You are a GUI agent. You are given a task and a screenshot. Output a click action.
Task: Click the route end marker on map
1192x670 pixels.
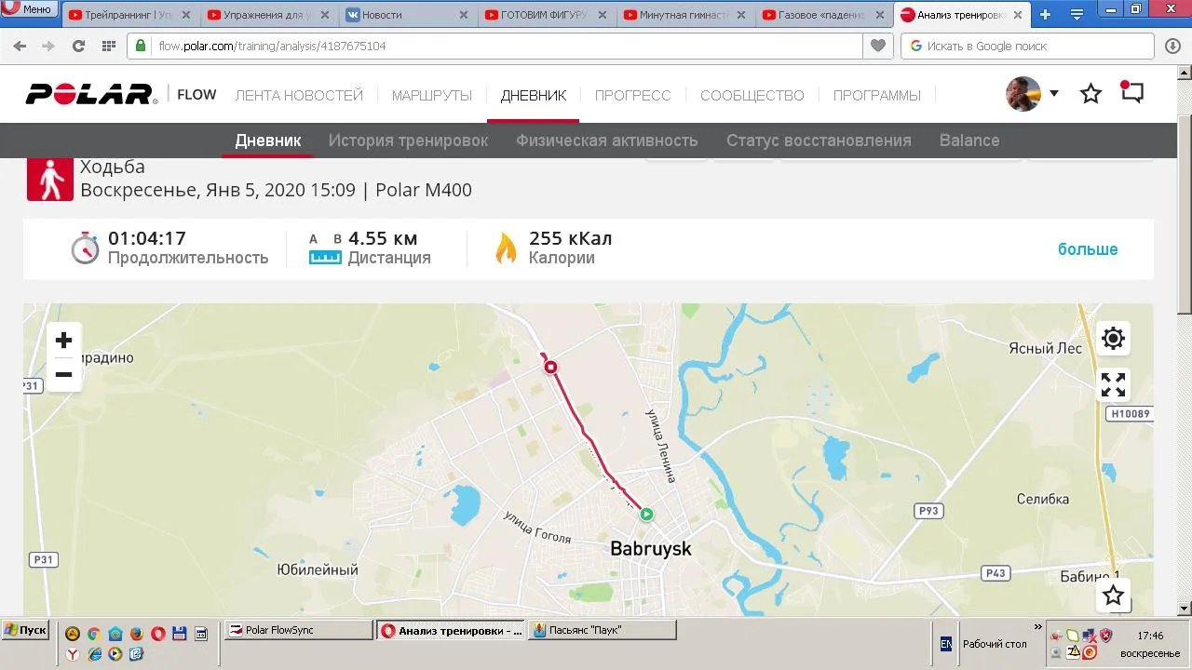pos(550,368)
